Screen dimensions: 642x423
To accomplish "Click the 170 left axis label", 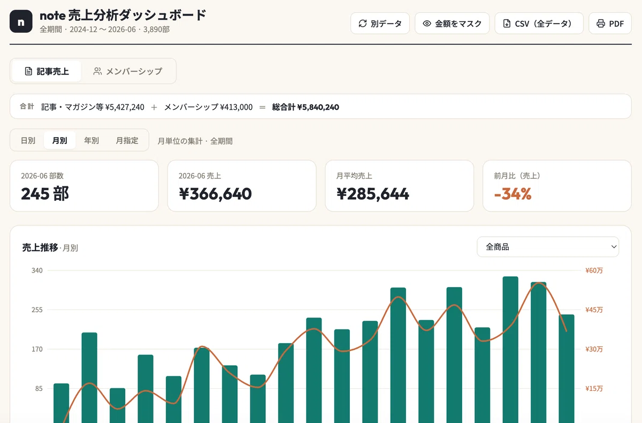I will (37, 349).
